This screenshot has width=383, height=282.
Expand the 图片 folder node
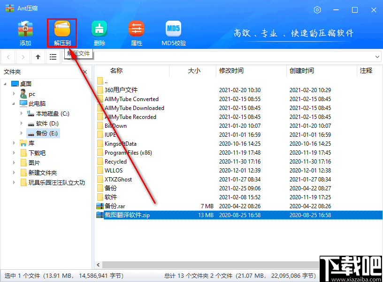pyautogui.click(x=14, y=163)
